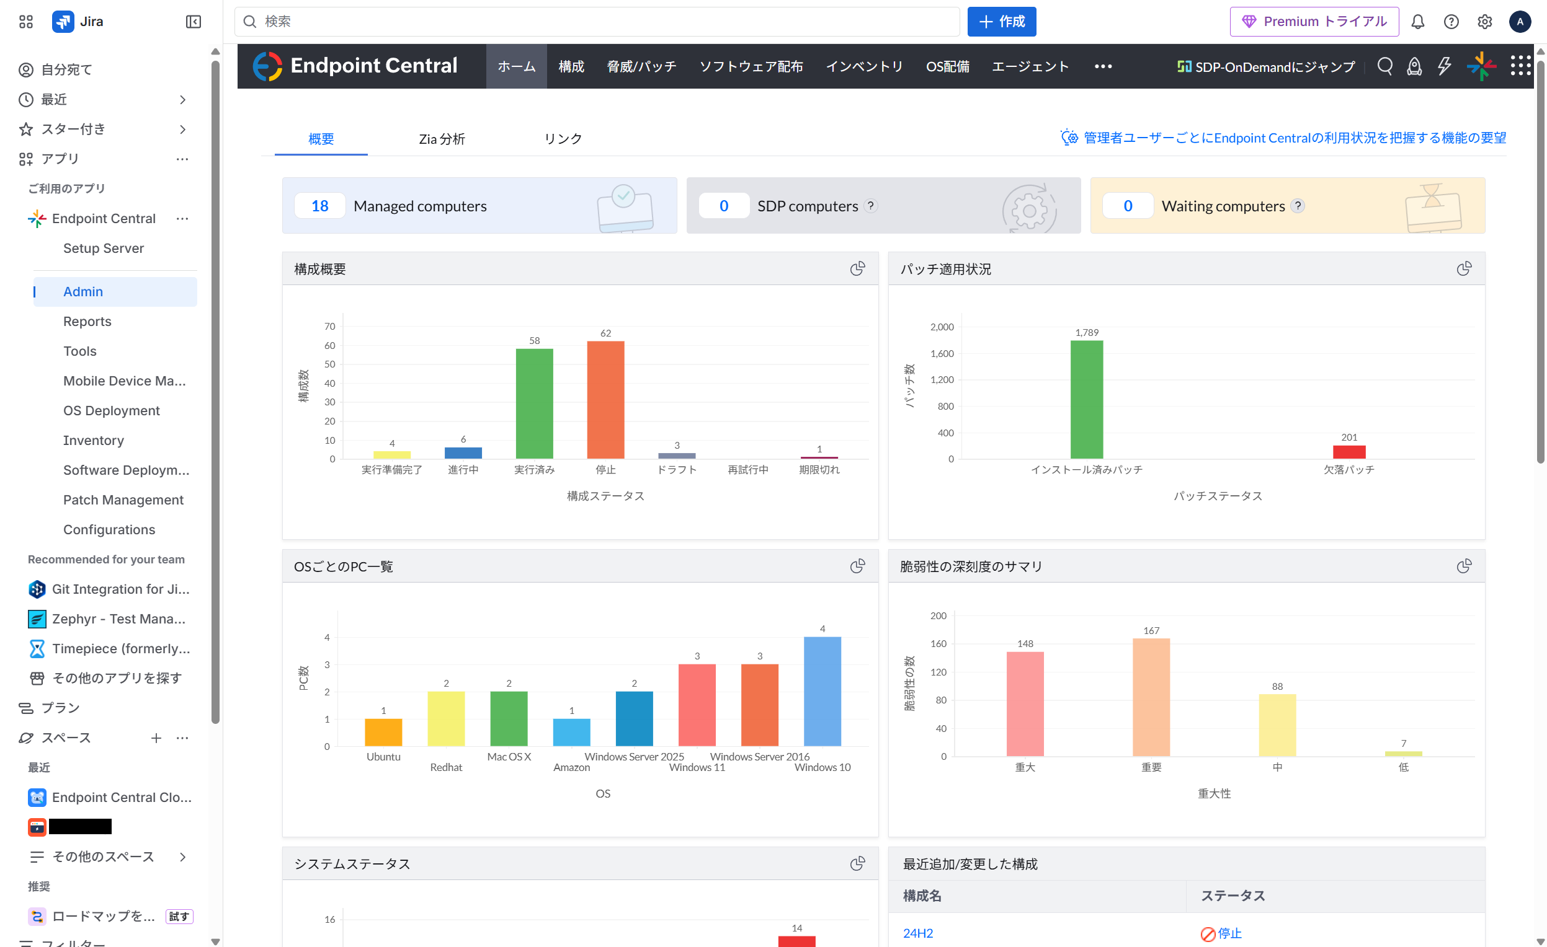
Task: Switch to the Zia 分析 tab
Action: tap(442, 139)
